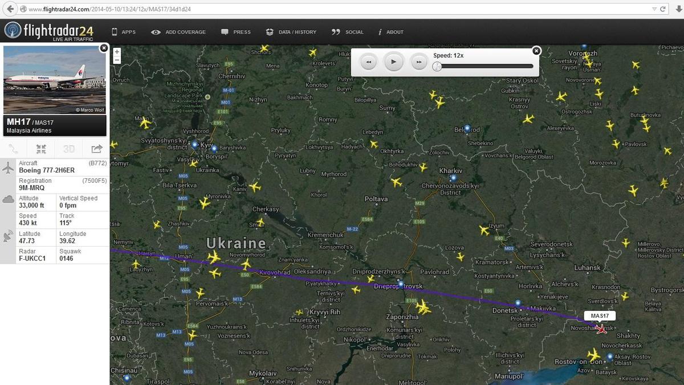Open the About menu
The width and height of the screenshot is (684, 385).
click(x=391, y=32)
